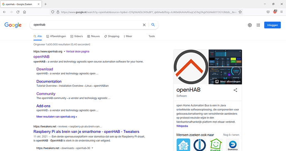This screenshot has width=286, height=151.
Task: Open the Download sitelink
Action: pos(45,69)
